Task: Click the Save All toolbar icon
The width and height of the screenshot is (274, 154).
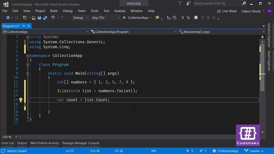Action: tap(45, 18)
